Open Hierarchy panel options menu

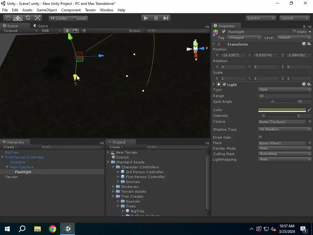(x=101, y=143)
